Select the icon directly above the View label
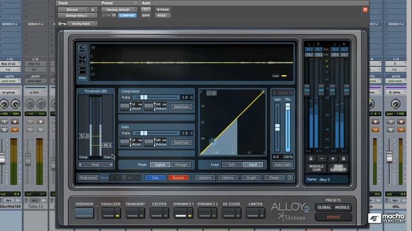The image size is (412, 231). (x=82, y=71)
